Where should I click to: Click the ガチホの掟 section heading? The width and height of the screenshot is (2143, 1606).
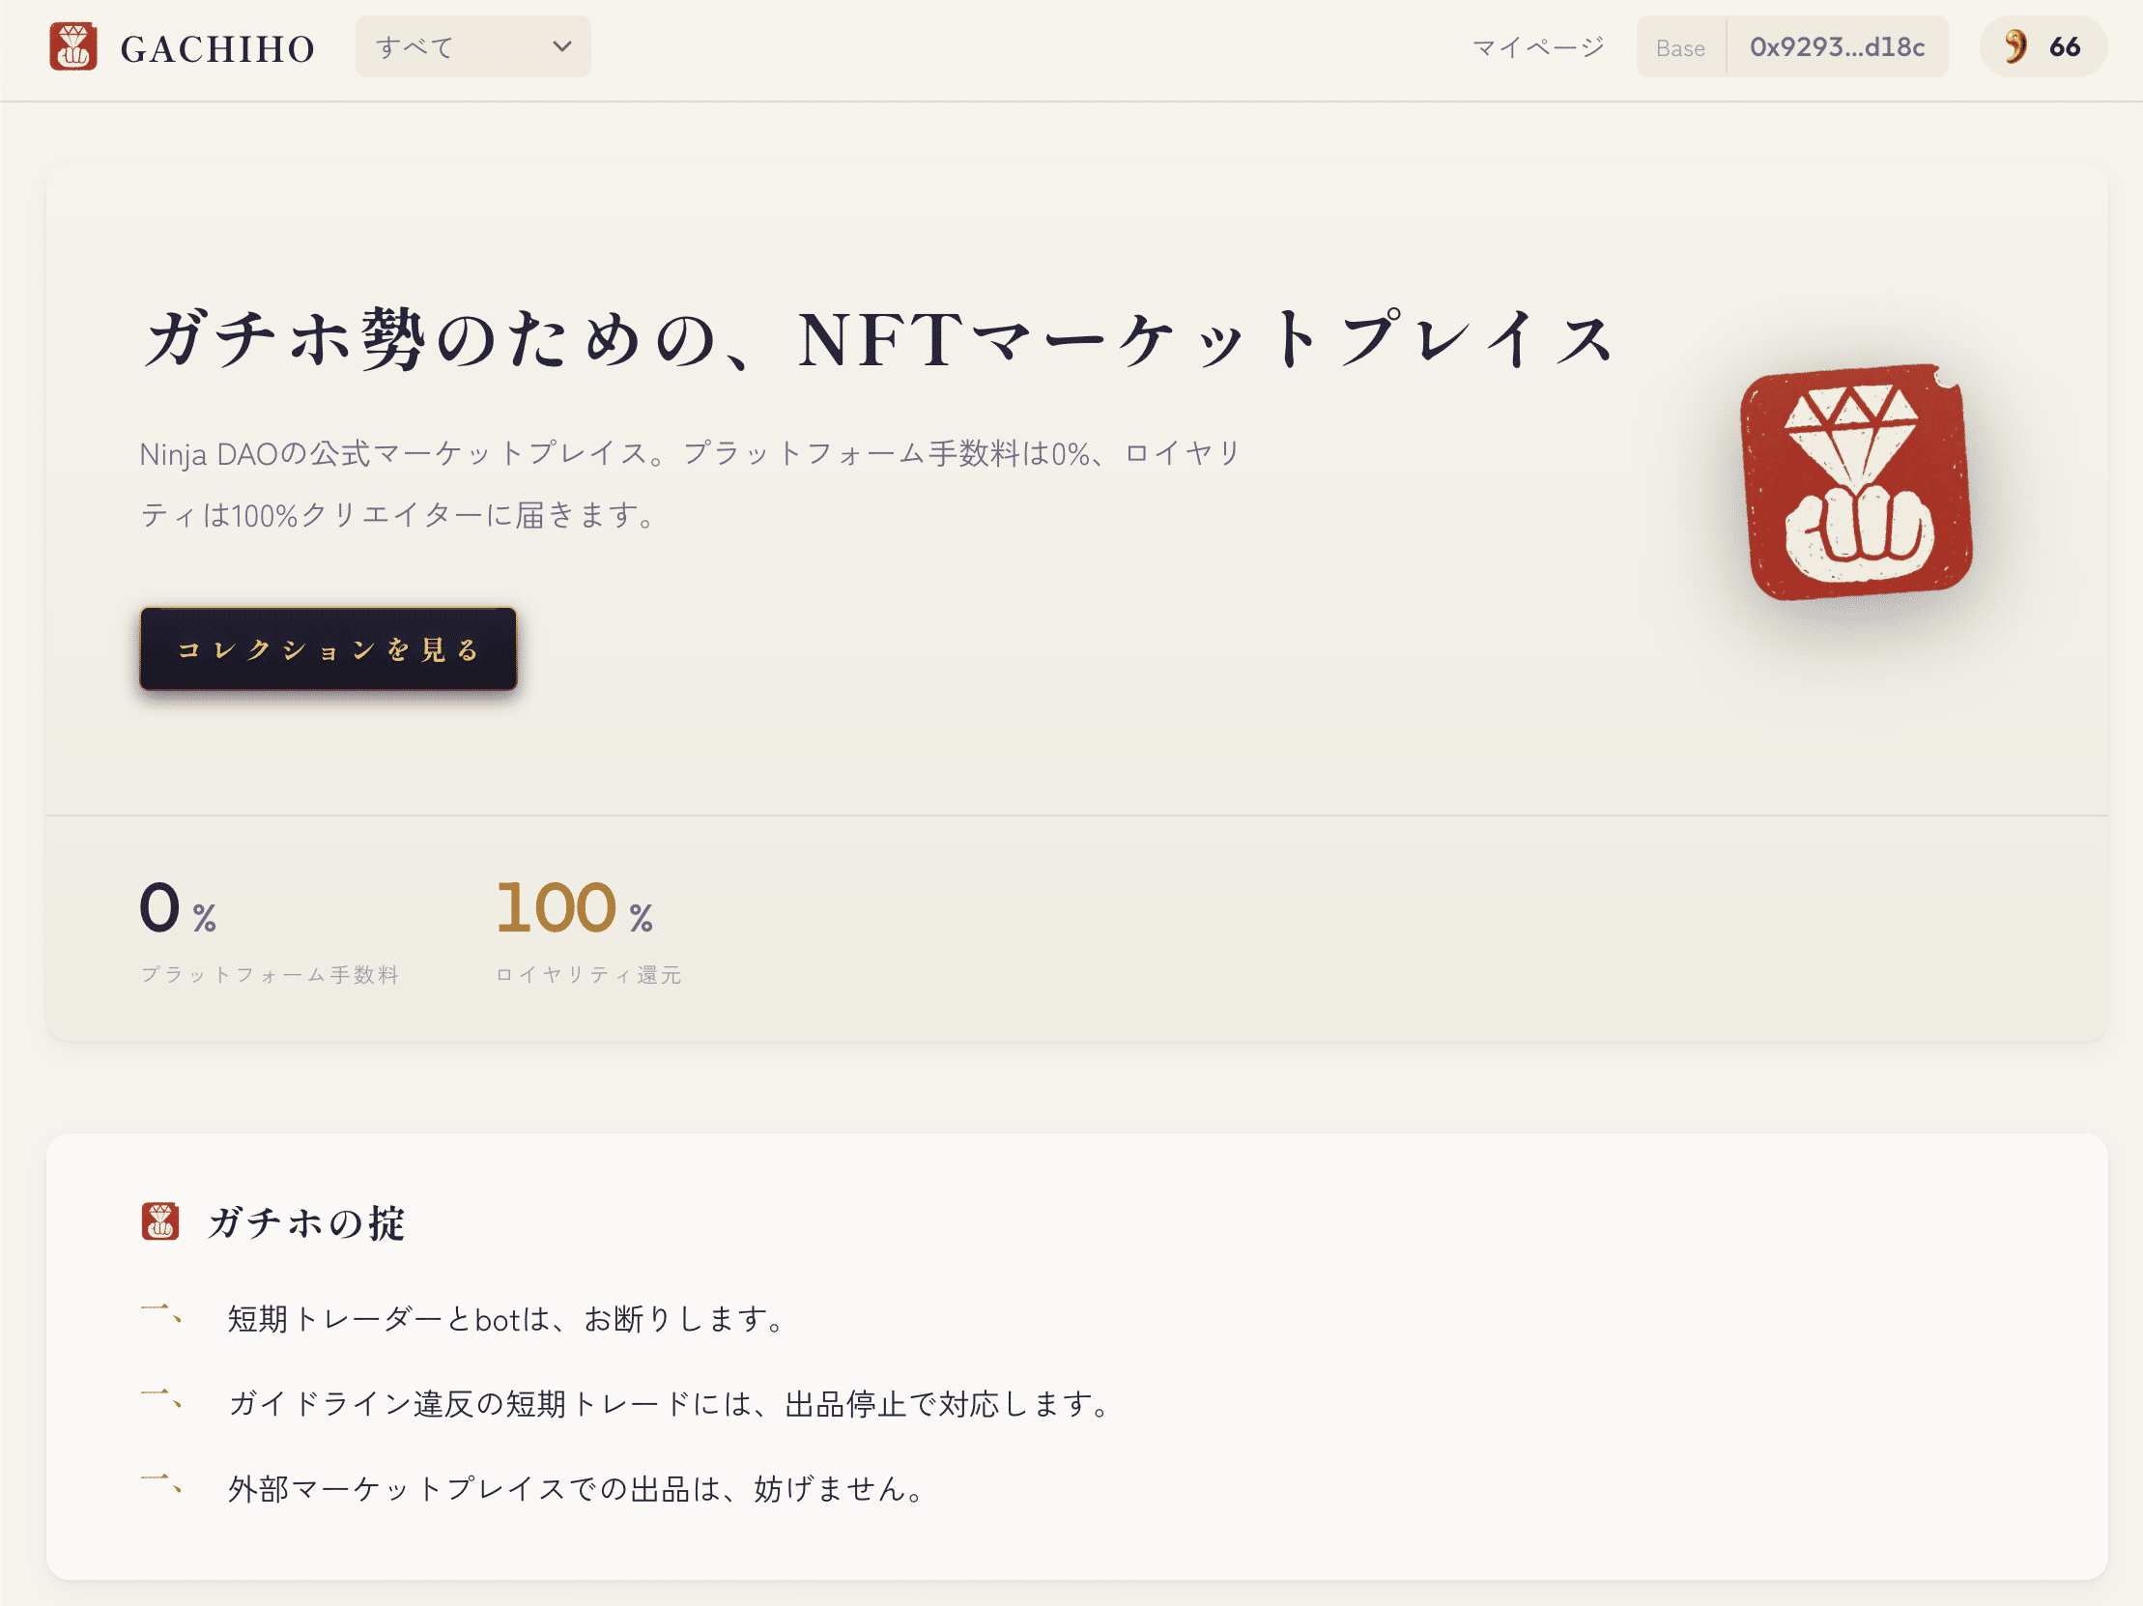pyautogui.click(x=307, y=1222)
